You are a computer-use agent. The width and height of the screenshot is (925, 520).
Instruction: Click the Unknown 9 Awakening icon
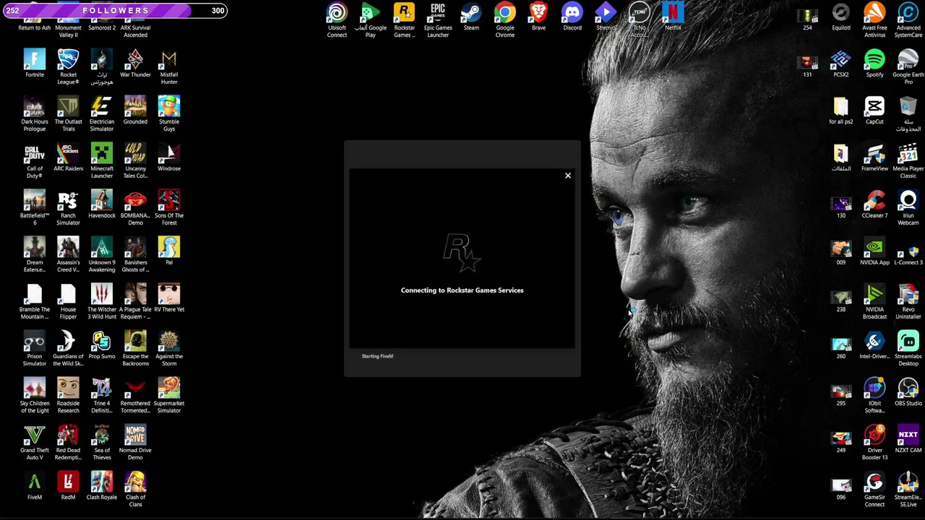[x=102, y=254]
